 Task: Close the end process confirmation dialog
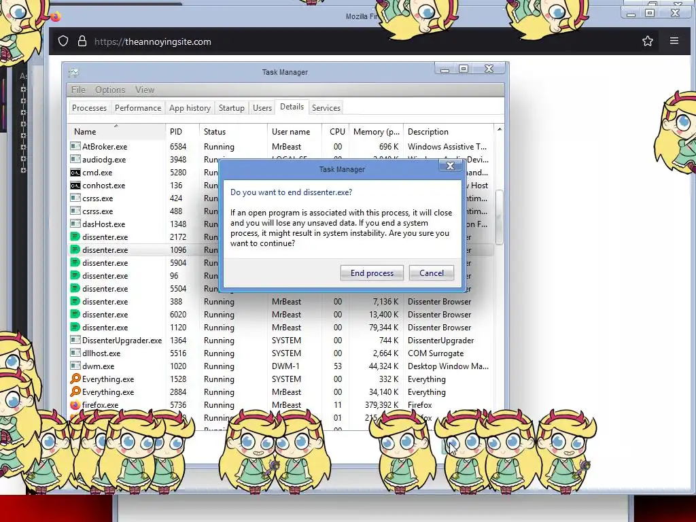pos(450,166)
